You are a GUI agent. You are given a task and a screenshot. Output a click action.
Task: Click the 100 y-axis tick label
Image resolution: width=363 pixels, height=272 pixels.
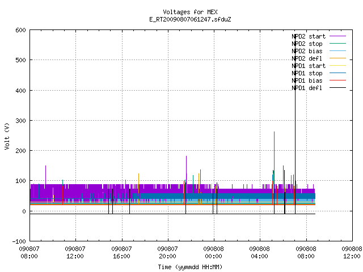20,181
